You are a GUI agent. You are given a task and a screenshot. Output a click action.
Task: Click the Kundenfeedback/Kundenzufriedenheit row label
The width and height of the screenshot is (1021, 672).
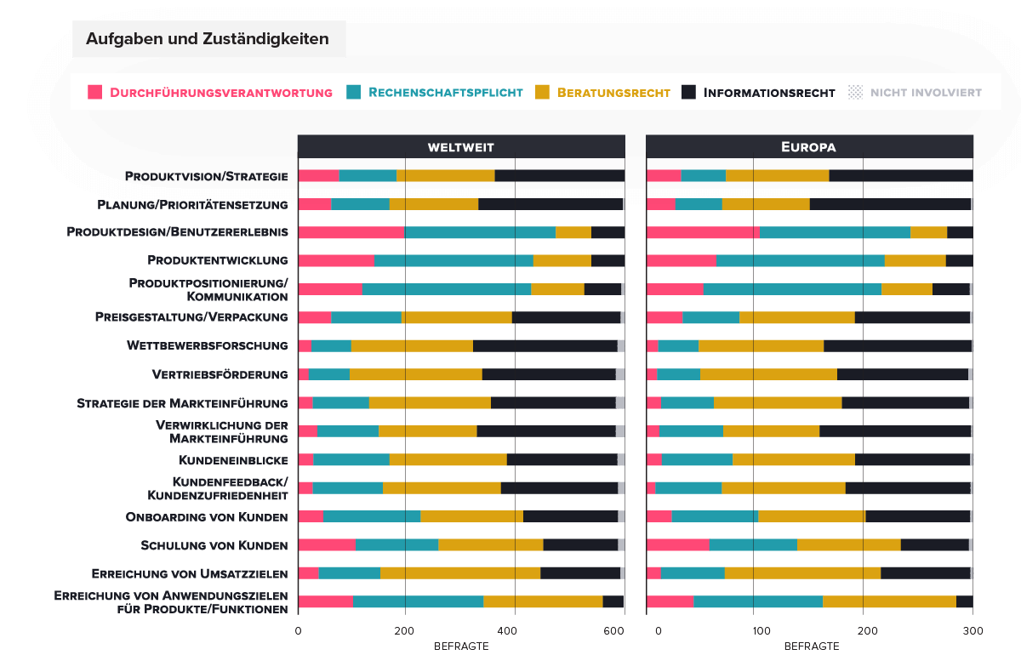pos(218,488)
